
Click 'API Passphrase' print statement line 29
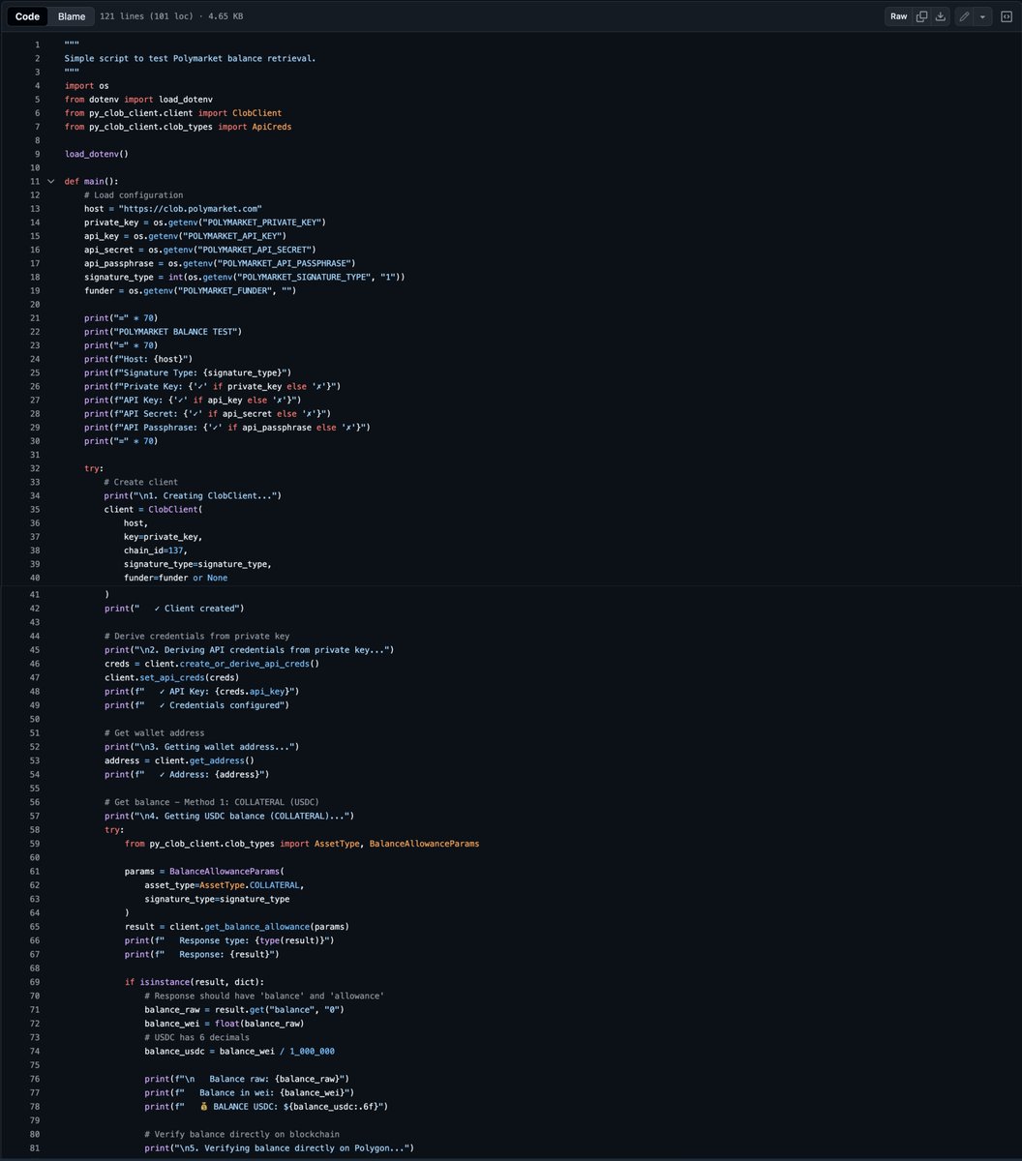point(226,427)
